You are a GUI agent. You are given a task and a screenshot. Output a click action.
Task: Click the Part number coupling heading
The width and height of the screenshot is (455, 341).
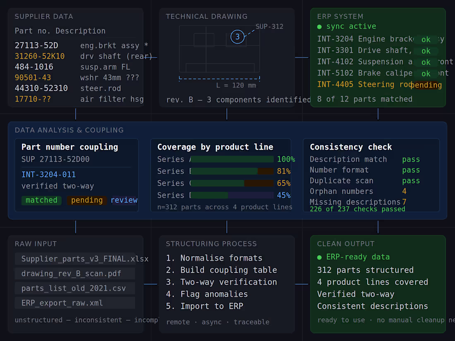[x=69, y=147]
